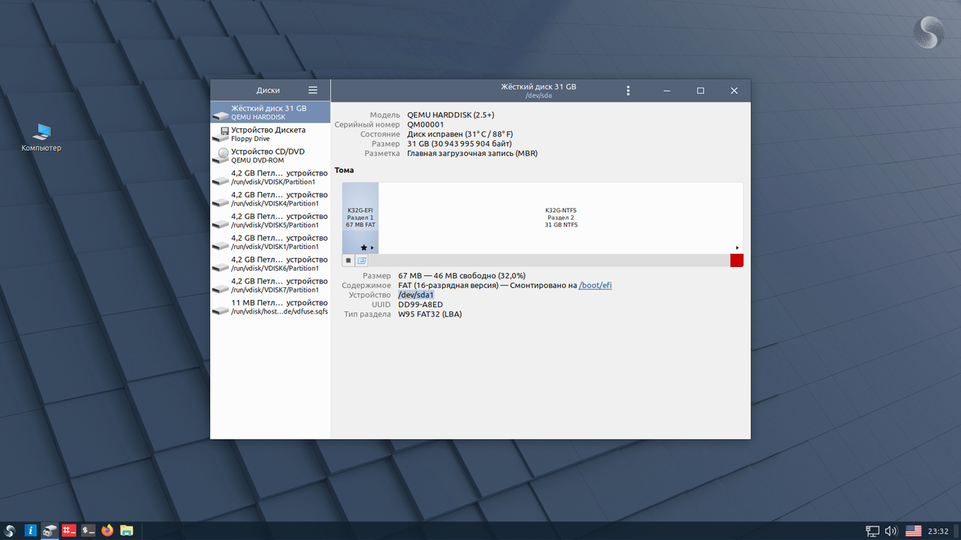This screenshot has width=961, height=540.
Task: Open the Компьютер desktop icon
Action: pyautogui.click(x=41, y=138)
